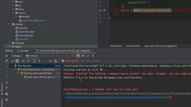Click Resume Program icon in left debug strip
This screenshot has height=107, width=191.
pyautogui.click(x=7, y=67)
